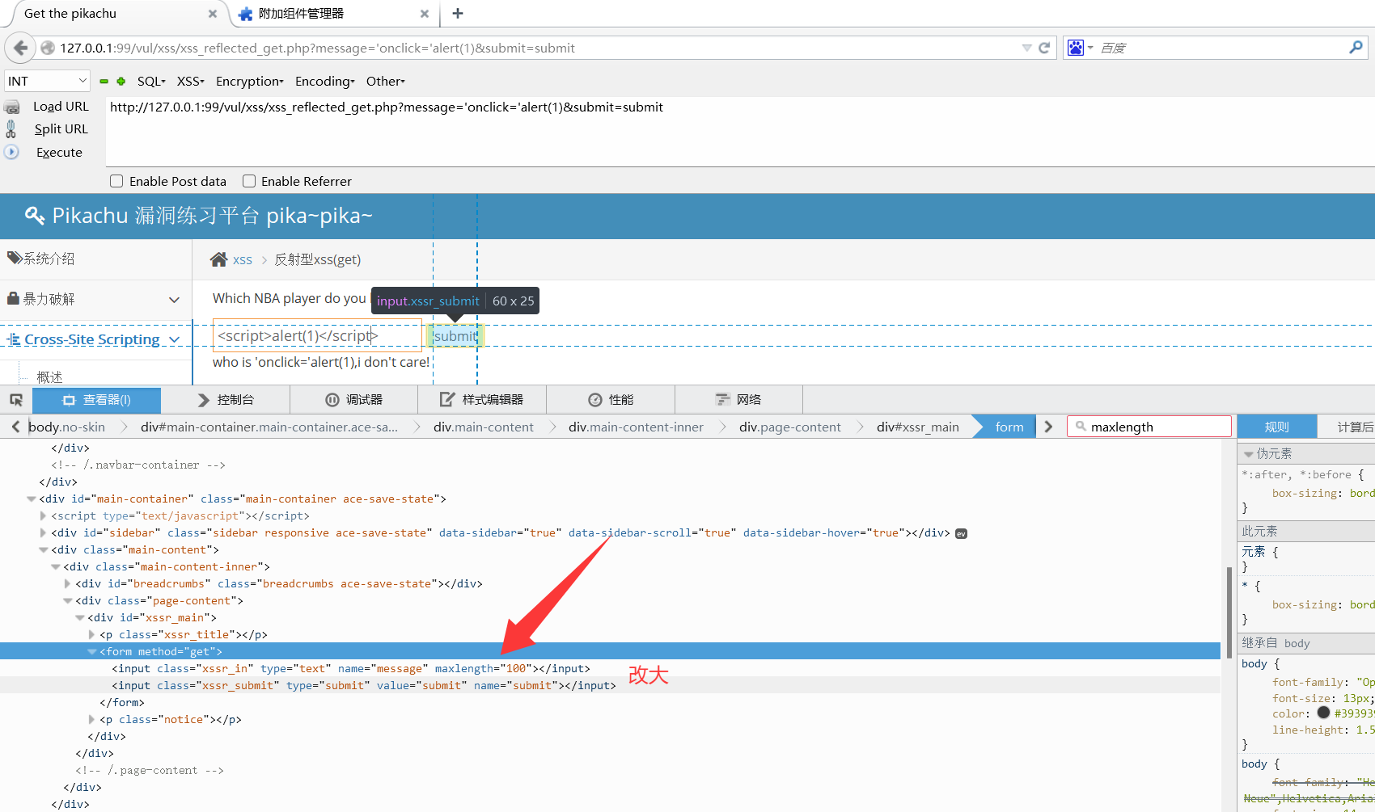Expand the 暴力破解 sidebar section
The image size is (1375, 812).
(174, 300)
